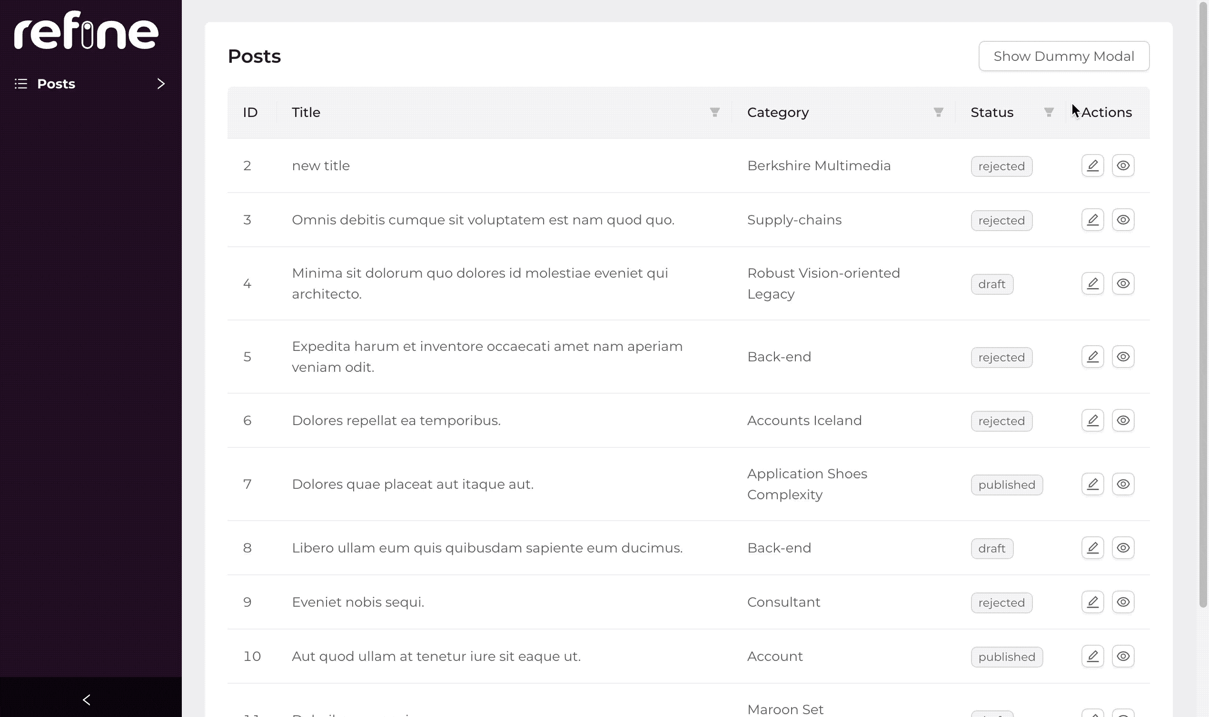Click the Posts expand arrow in sidebar

(x=160, y=84)
